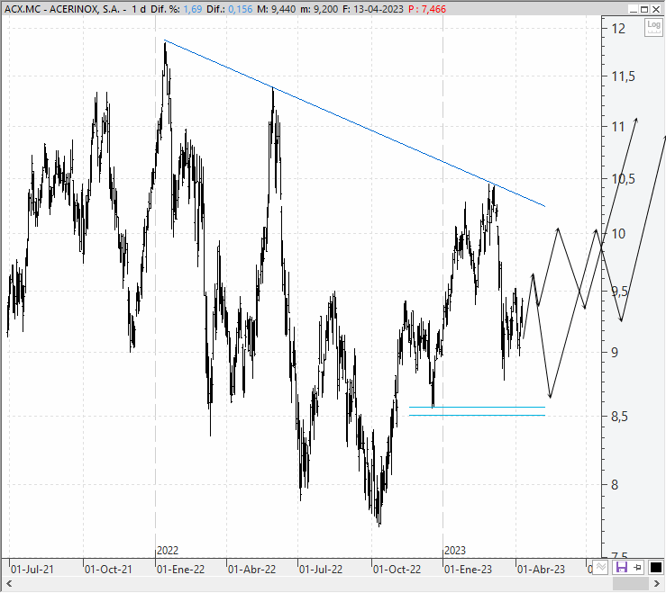This screenshot has height=593, width=666.
Task: Click the pin chart icon
Action: (637, 567)
